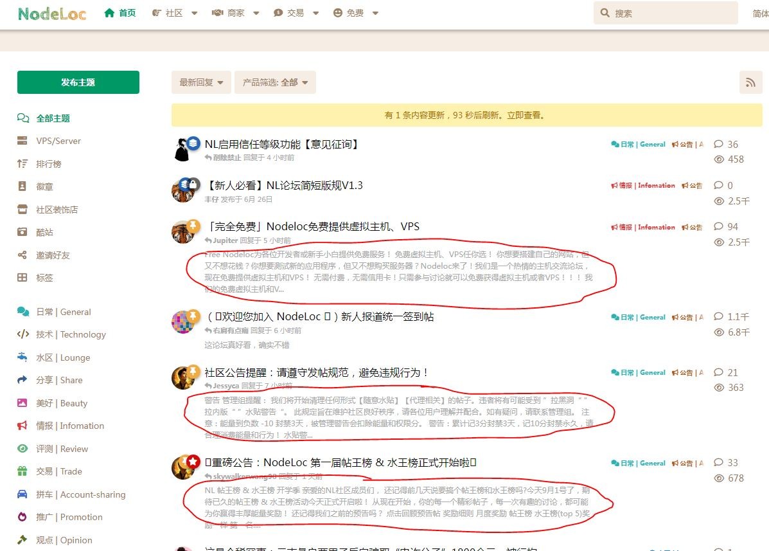Open the 最新回复 sort dropdown
The image size is (769, 551).
coord(201,82)
